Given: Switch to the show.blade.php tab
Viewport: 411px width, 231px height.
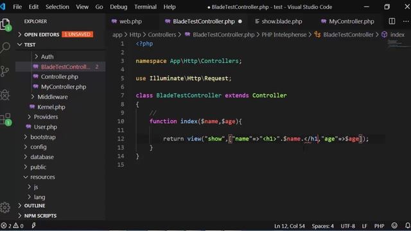Looking at the screenshot, I should 282,21.
